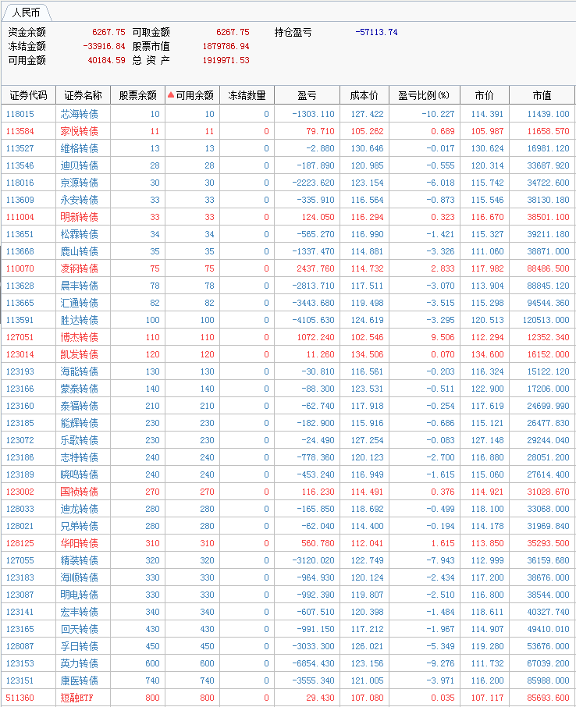Sort by 成本价 column header
The width and height of the screenshot is (576, 707).
coord(364,95)
